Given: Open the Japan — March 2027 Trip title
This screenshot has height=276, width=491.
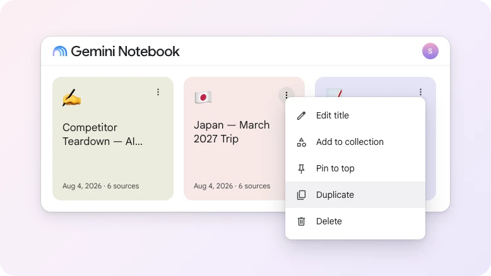Looking at the screenshot, I should [x=232, y=132].
